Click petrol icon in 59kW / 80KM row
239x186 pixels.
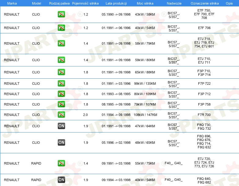click(61, 60)
